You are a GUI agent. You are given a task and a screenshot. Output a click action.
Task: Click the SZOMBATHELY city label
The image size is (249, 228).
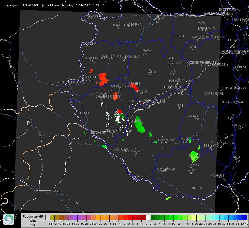tap(96, 58)
